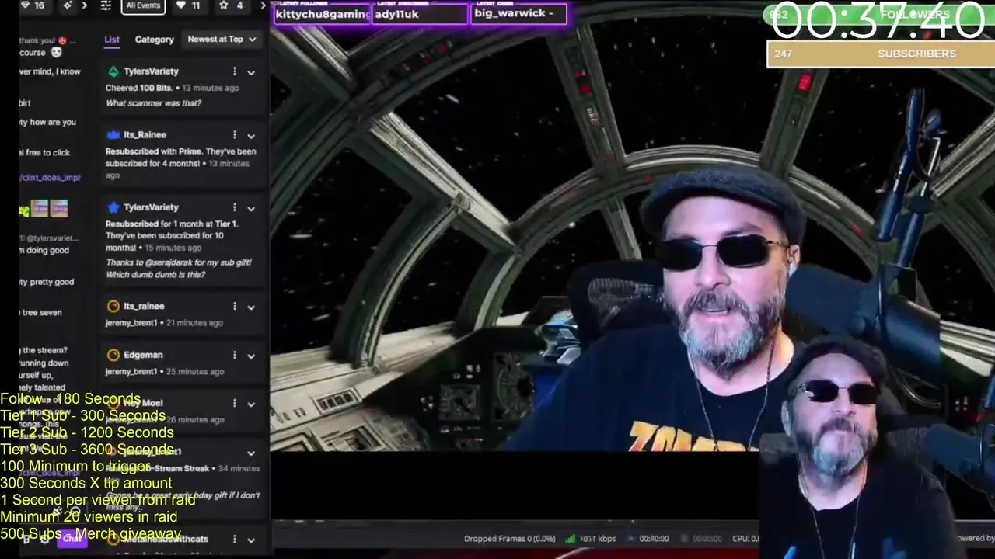
Task: Collapse the TylersVariety Tier 1 resub entry
Action: click(x=251, y=208)
